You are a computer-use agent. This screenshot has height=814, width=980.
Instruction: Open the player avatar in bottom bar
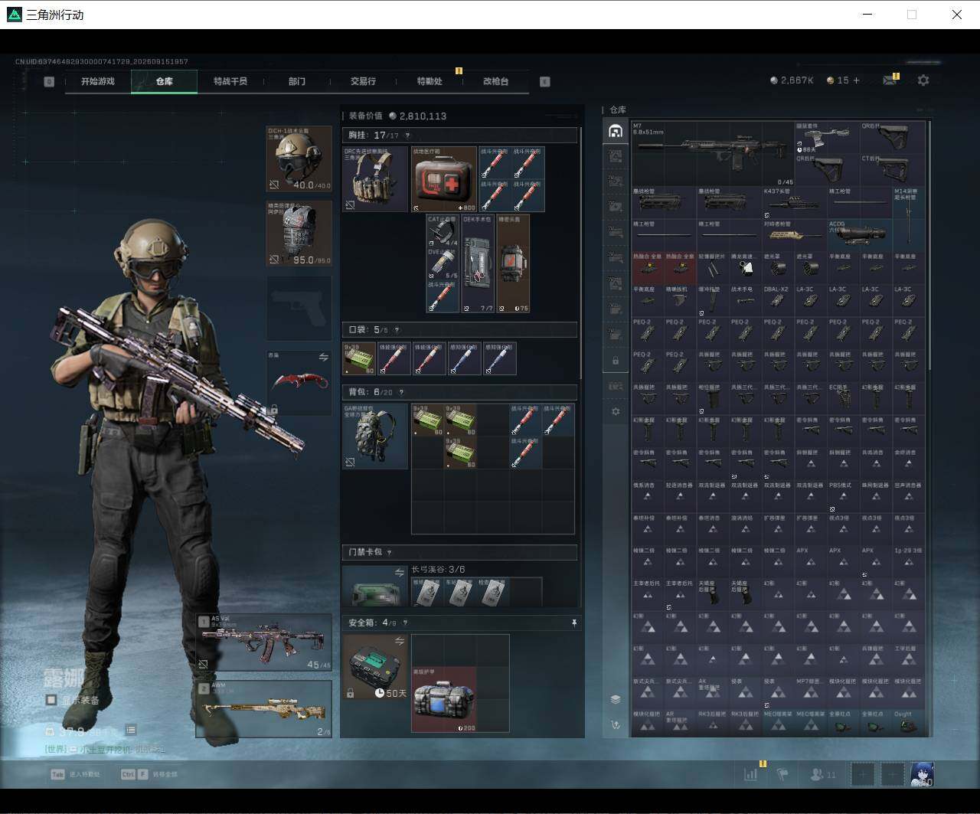pos(922,774)
